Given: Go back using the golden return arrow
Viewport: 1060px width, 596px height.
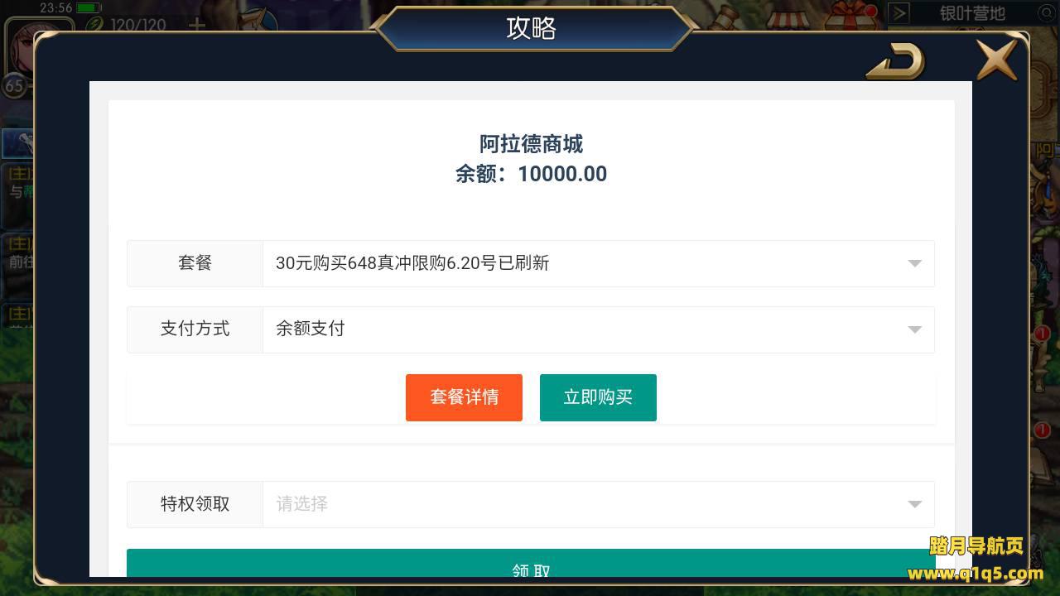Looking at the screenshot, I should tap(895, 62).
